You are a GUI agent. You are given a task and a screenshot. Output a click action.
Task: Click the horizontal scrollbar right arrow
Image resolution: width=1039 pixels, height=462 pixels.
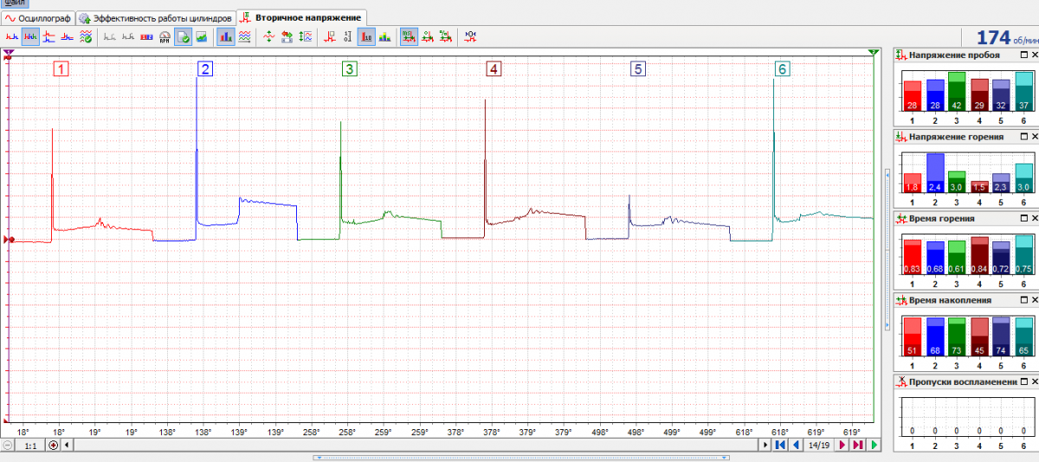pos(764,445)
